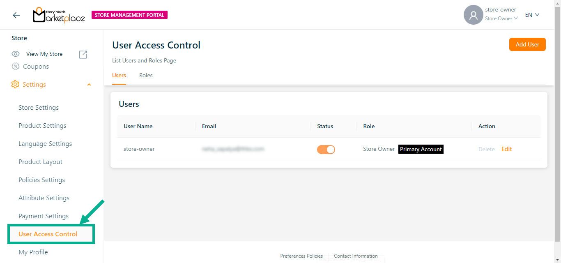Open store in new tab via external link icon
Screen dimensions: 561x263
(x=83, y=54)
